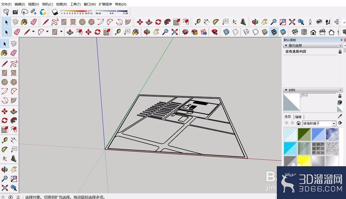Toggle X-Ray face style
The width and height of the screenshot is (346, 199).
click(226, 32)
